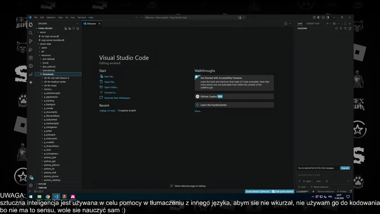Open the GitHub Copilot walkthrough
The width and height of the screenshot is (380, 214).
(234, 96)
